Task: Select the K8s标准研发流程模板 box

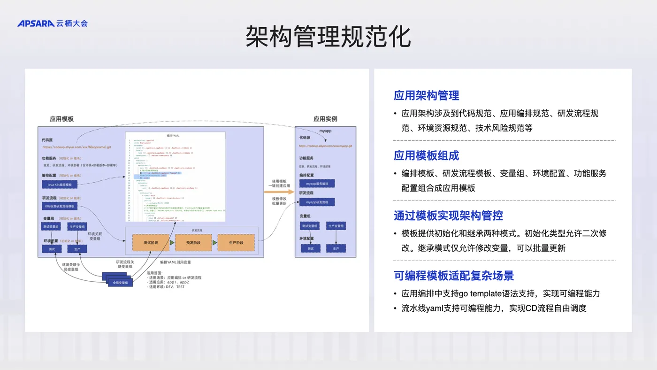Action: tap(60, 207)
